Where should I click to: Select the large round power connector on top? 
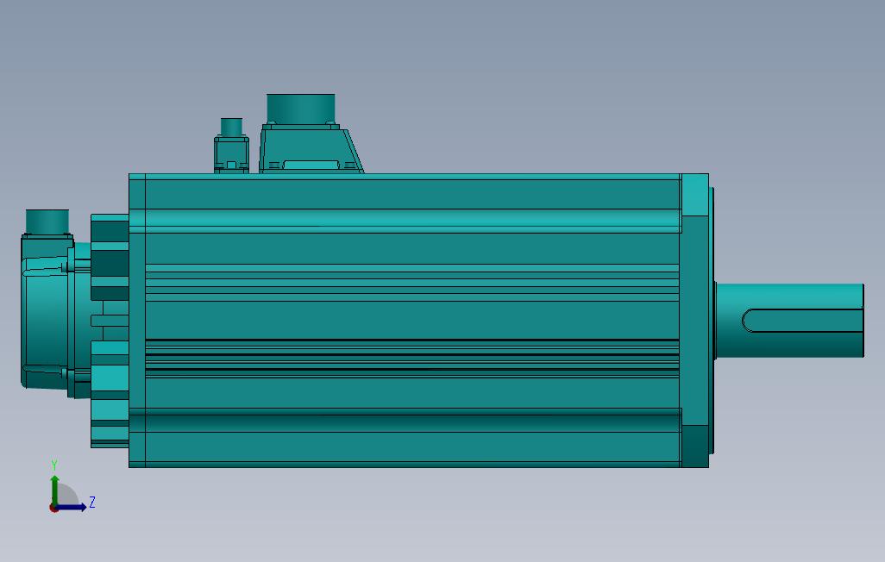pyautogui.click(x=300, y=109)
